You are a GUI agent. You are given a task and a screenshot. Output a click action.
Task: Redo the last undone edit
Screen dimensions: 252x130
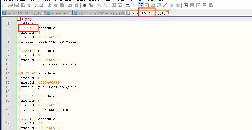[76, 5]
